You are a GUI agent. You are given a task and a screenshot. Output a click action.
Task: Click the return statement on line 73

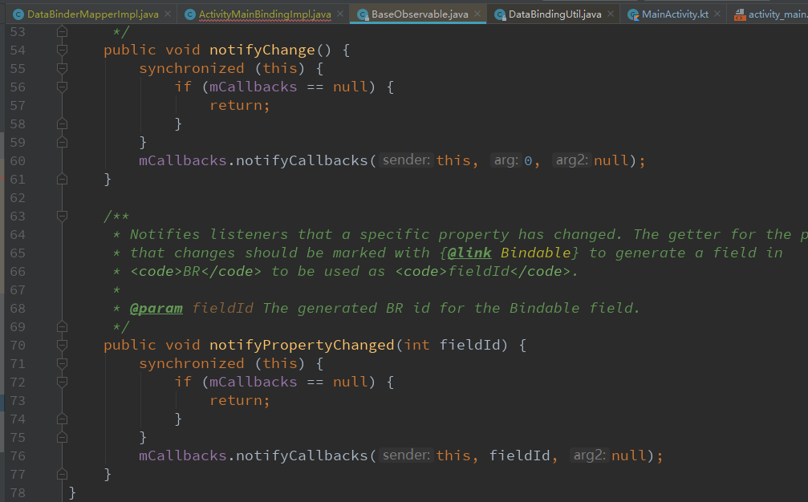[240, 401]
